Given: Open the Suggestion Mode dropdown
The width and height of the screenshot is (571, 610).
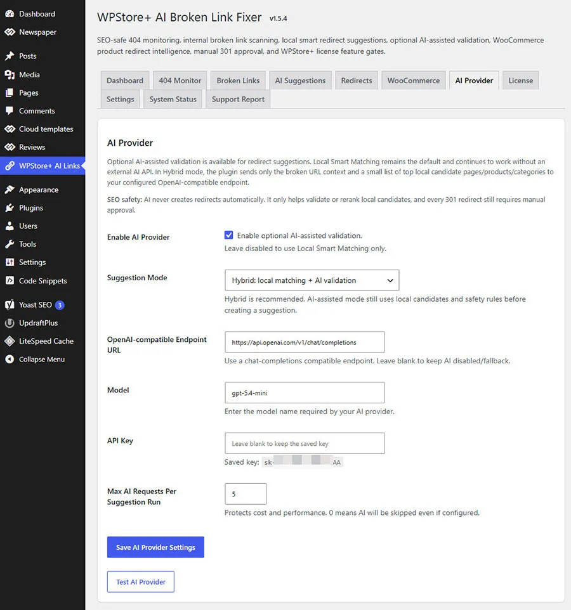Looking at the screenshot, I should (x=312, y=280).
